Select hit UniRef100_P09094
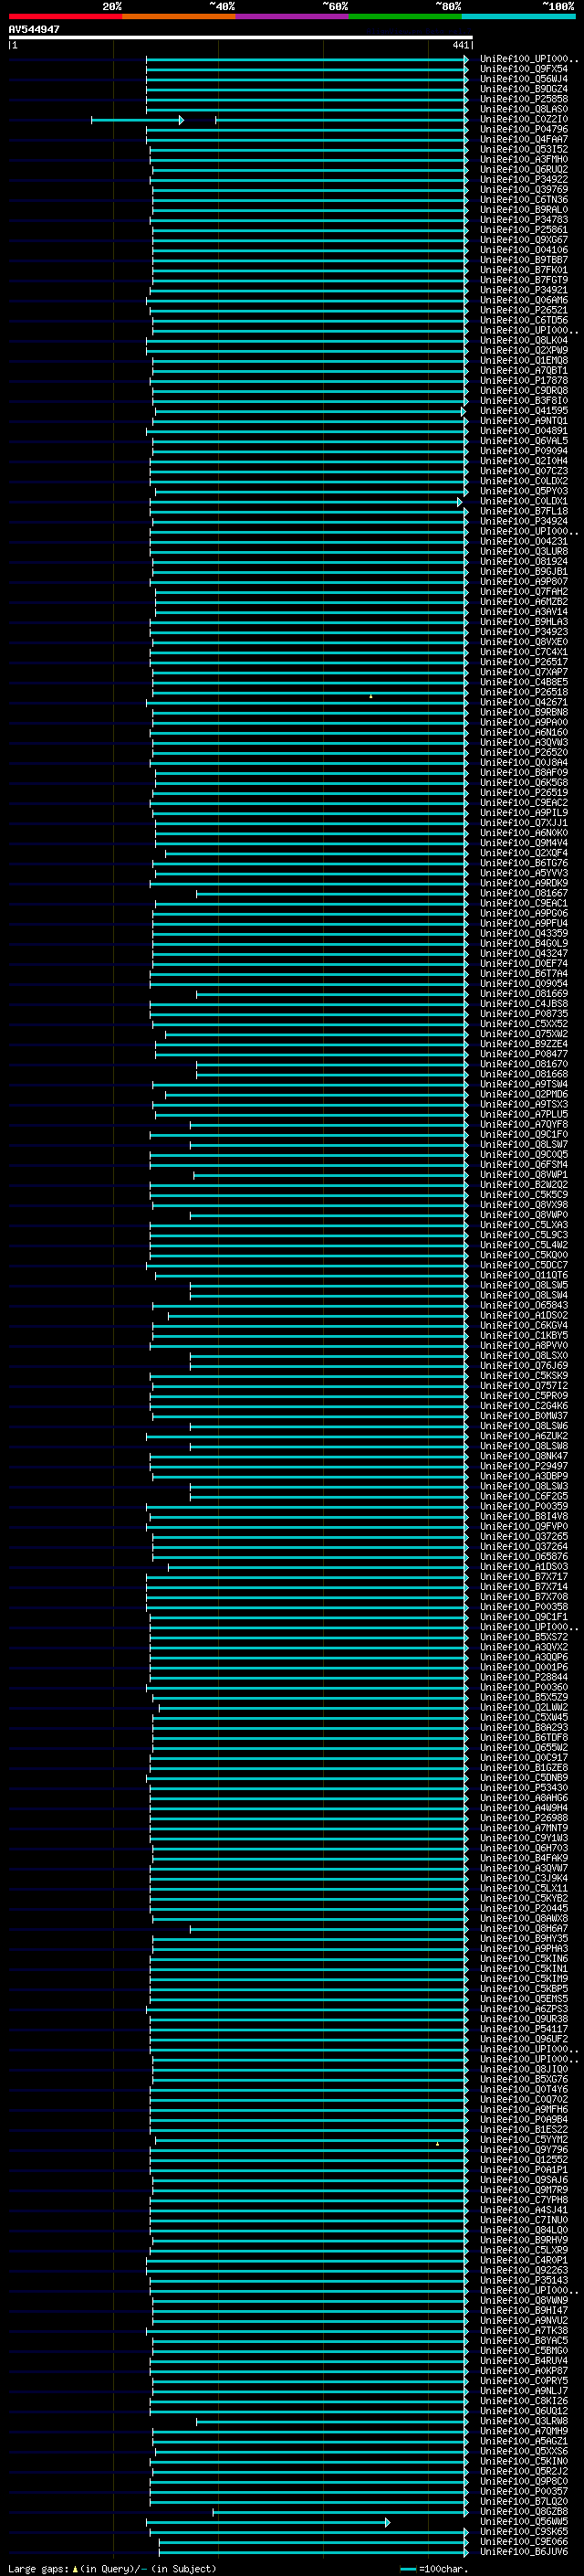 [x=524, y=450]
